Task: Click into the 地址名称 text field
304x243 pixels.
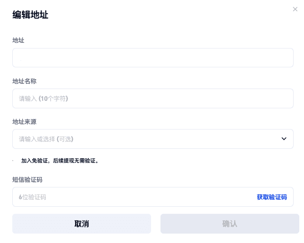Action: pos(152,98)
